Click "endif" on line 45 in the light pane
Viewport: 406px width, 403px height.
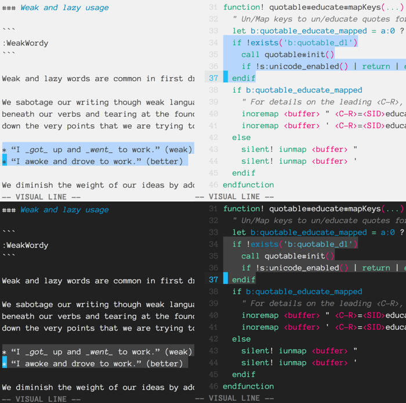click(244, 173)
